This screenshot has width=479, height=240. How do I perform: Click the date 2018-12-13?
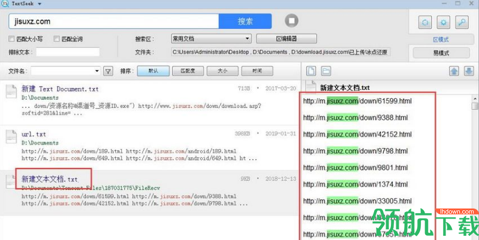281,179
